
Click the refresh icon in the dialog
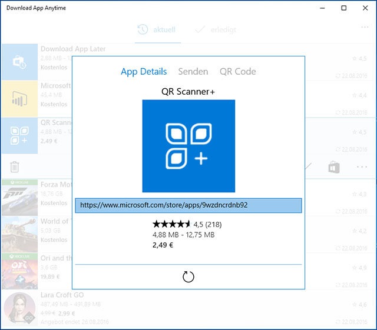pos(188,276)
